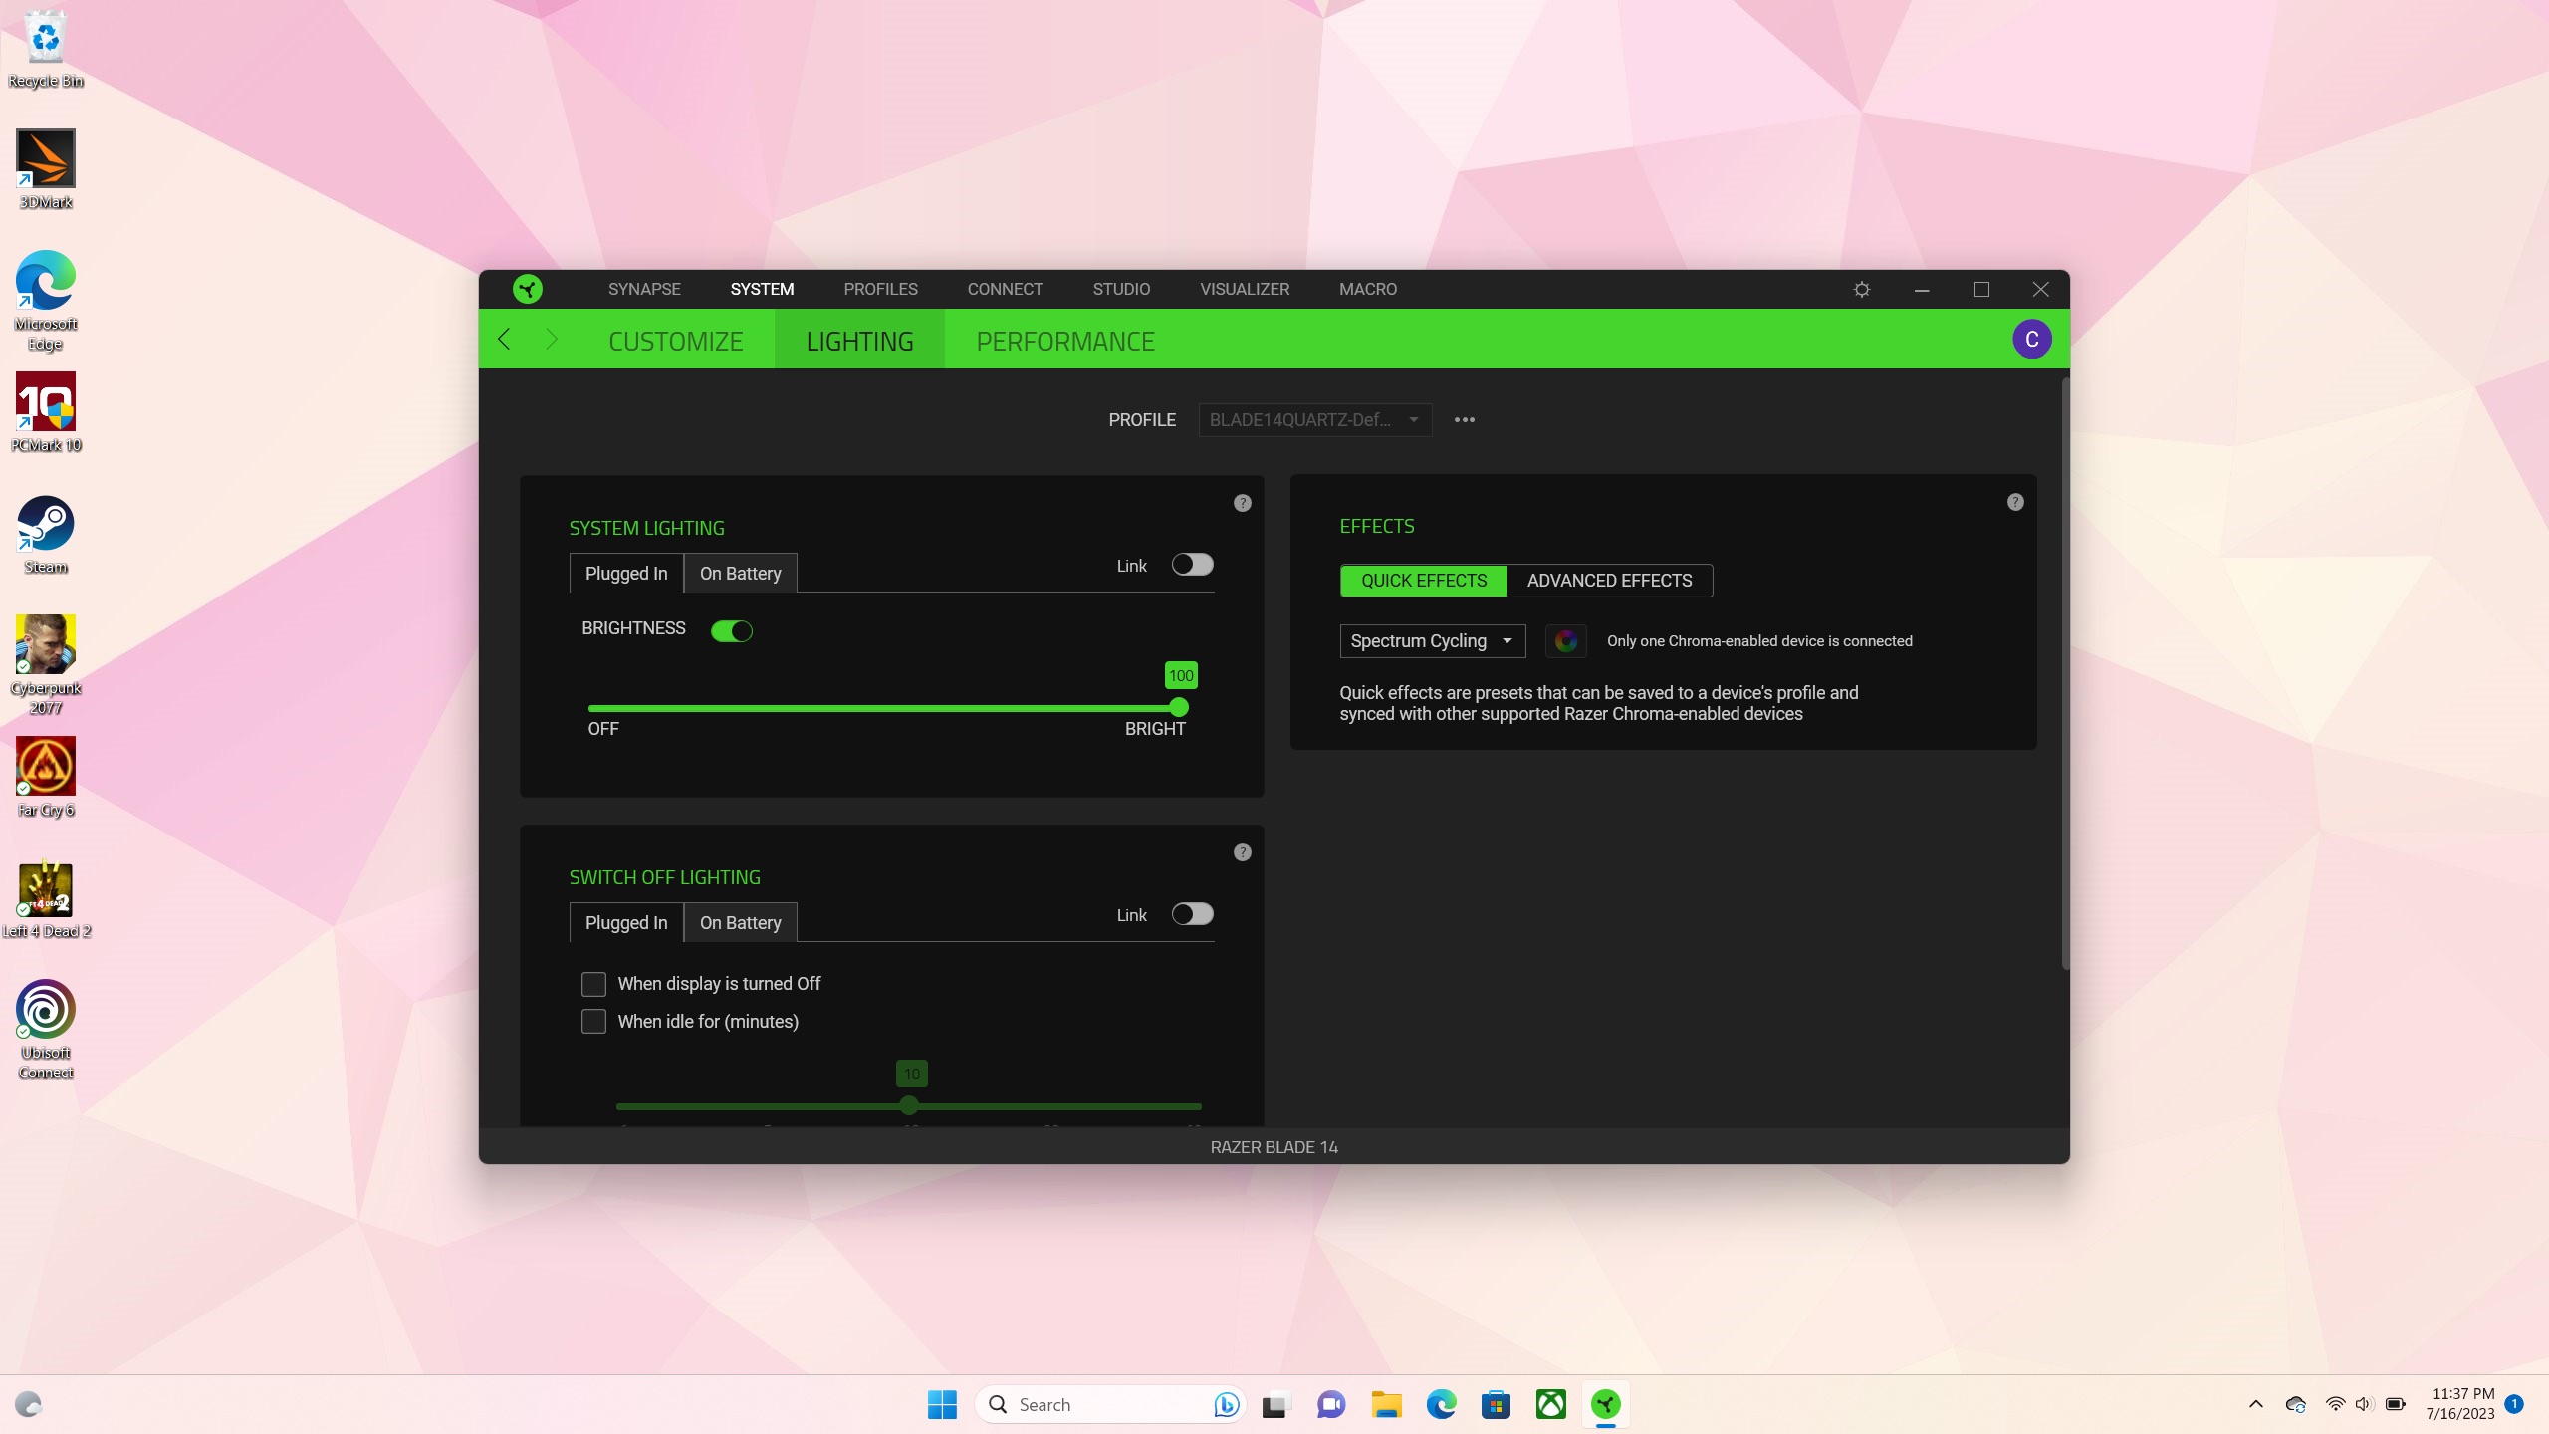Disable the Brightness toggle
This screenshot has height=1434, width=2549.
(732, 631)
